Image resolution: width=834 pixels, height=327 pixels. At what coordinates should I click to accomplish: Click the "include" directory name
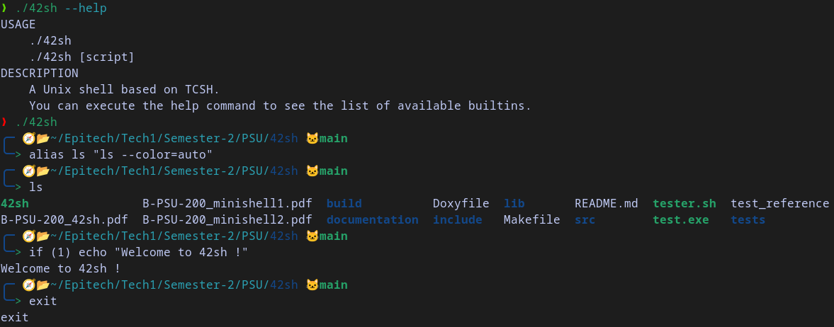click(458, 219)
